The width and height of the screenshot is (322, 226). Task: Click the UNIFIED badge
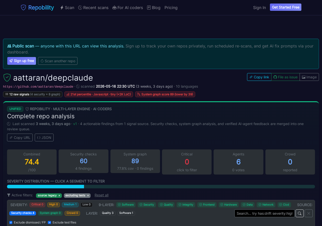pos(15,109)
